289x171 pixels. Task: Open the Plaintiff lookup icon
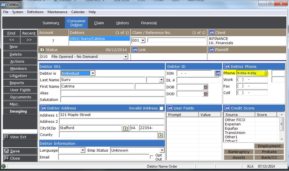(x=211, y=50)
